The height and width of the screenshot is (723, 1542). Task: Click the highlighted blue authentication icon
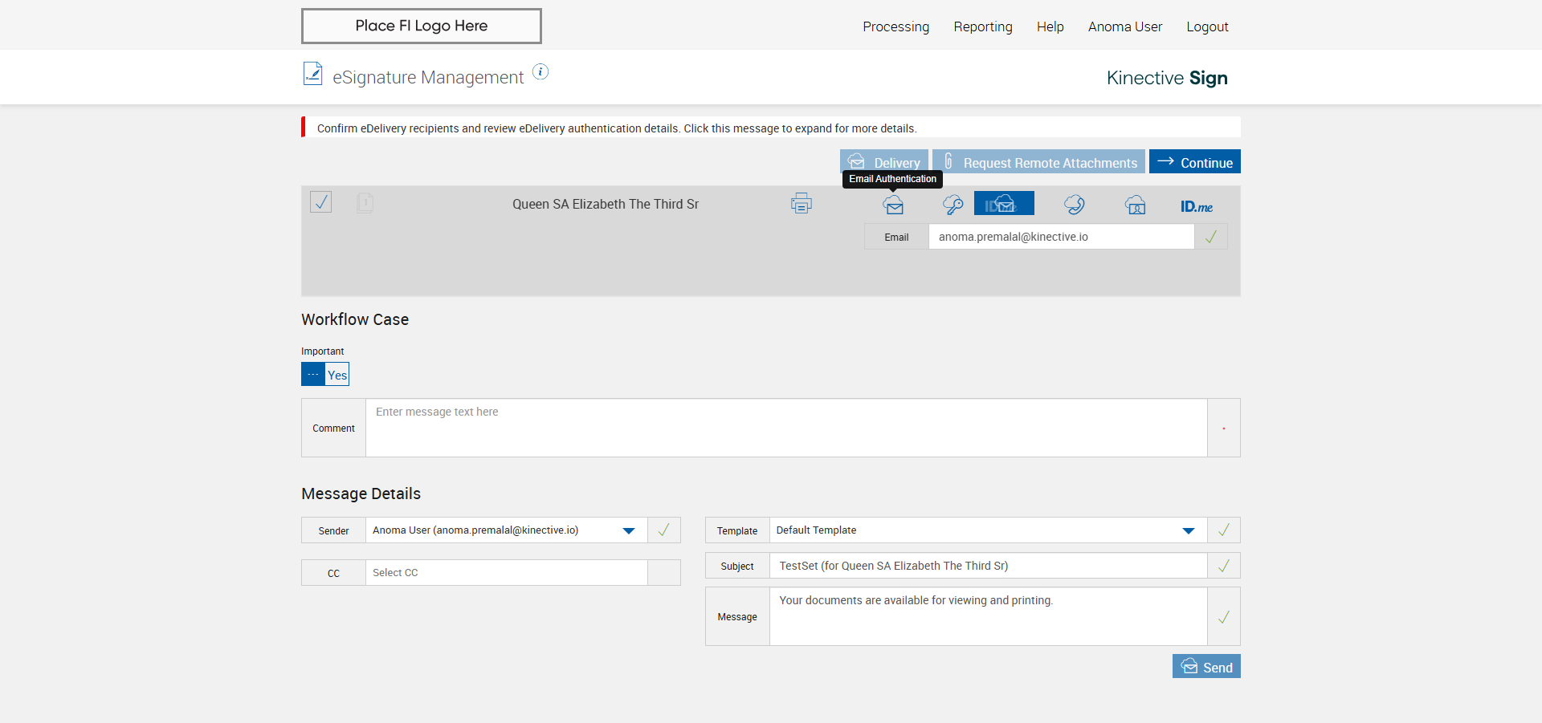click(1004, 204)
